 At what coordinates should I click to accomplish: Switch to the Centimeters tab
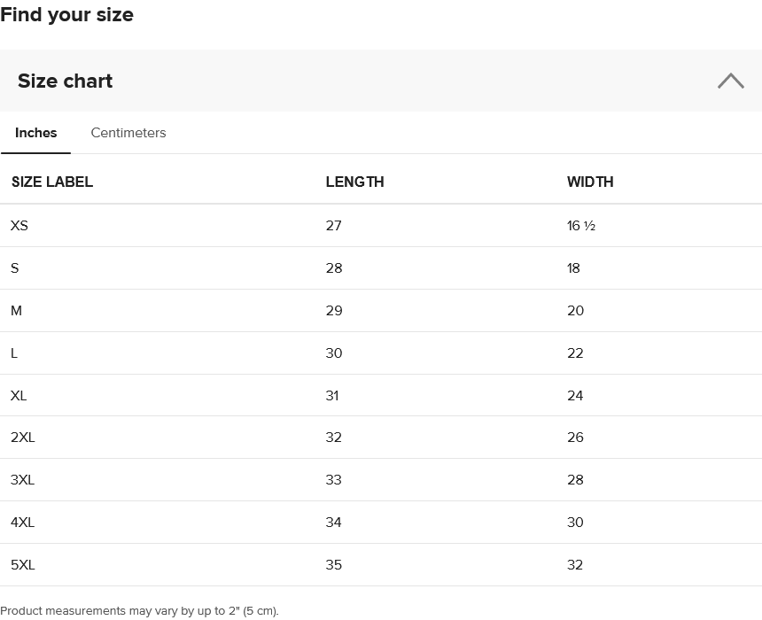[x=128, y=133]
